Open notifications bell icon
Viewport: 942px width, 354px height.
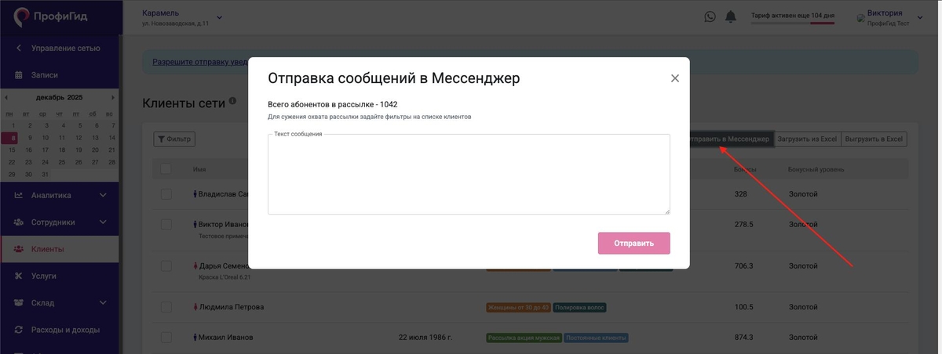coord(731,16)
